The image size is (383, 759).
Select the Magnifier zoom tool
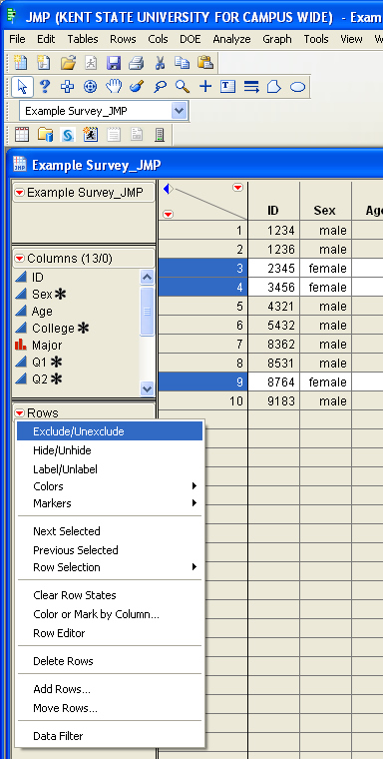tap(183, 87)
